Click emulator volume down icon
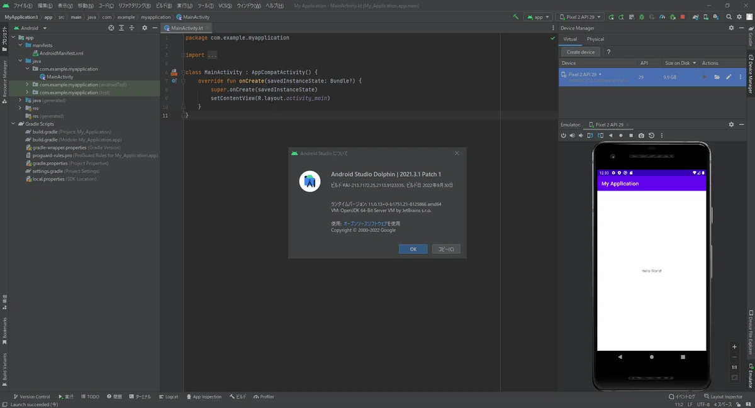The height and width of the screenshot is (408, 755). [x=581, y=135]
